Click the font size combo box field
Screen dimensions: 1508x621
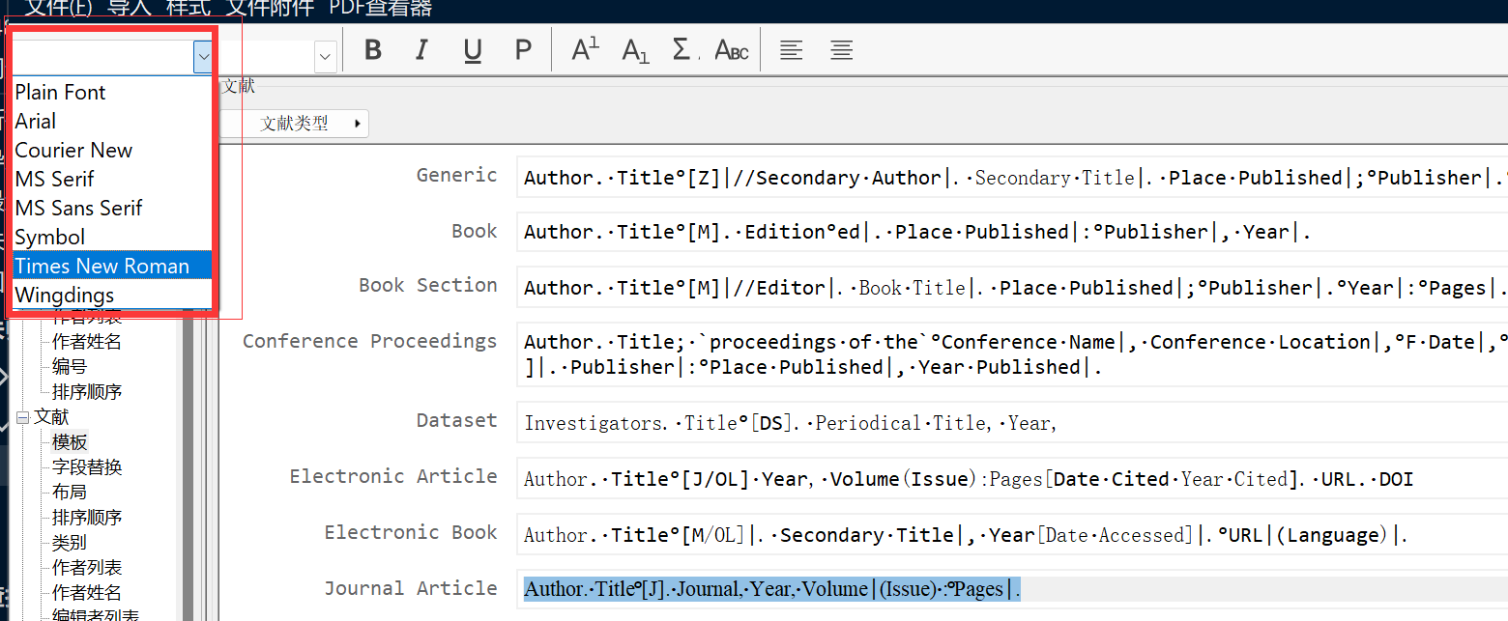tap(277, 57)
